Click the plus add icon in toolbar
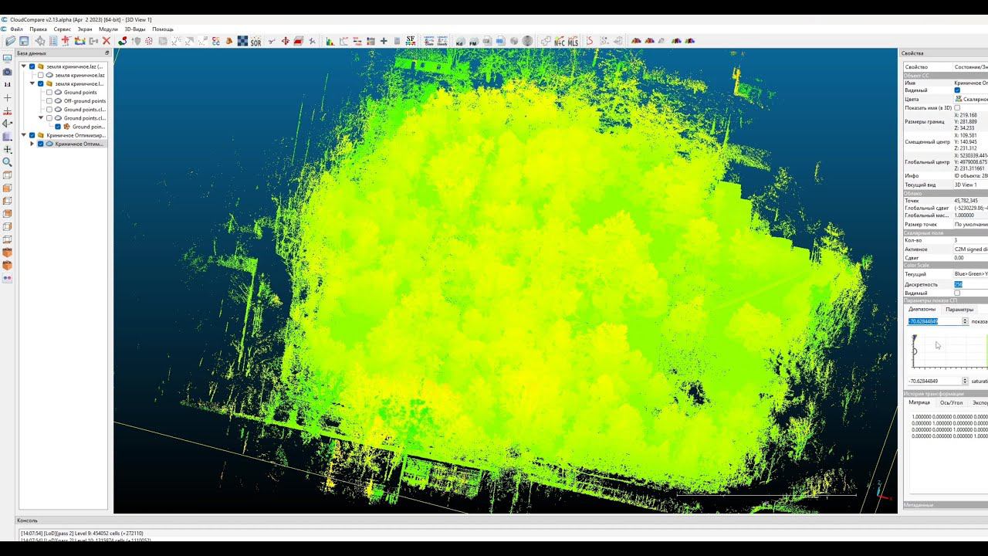Screen dimensions: 988x556 pos(384,41)
